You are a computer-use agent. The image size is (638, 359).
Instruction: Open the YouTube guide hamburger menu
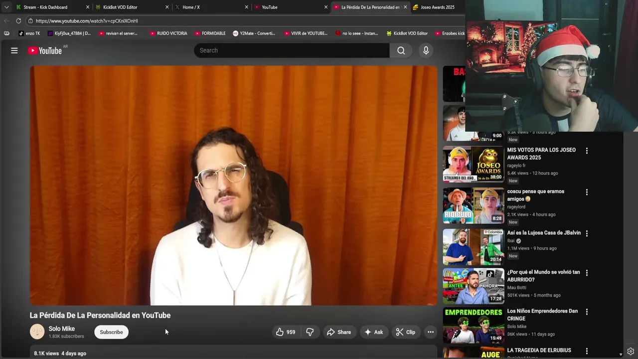14,50
